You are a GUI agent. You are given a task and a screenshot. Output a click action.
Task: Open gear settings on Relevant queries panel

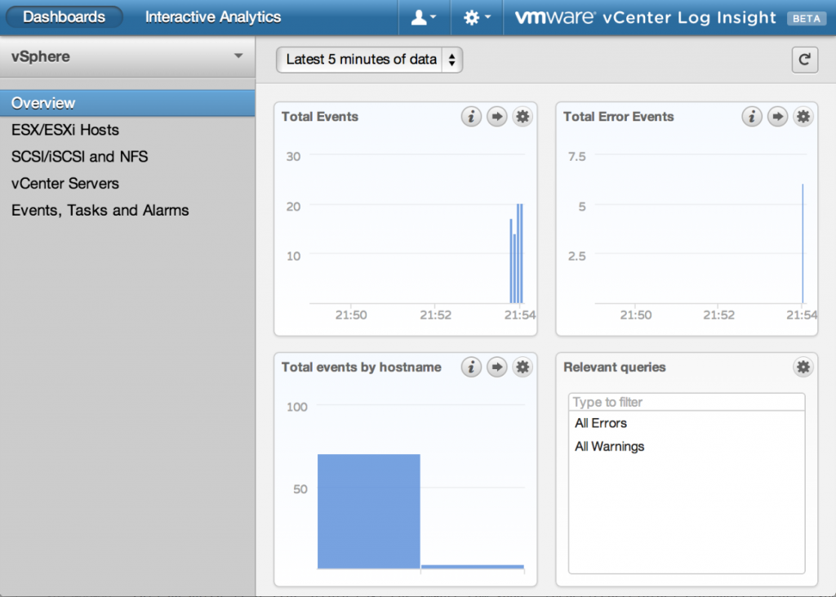click(x=803, y=368)
